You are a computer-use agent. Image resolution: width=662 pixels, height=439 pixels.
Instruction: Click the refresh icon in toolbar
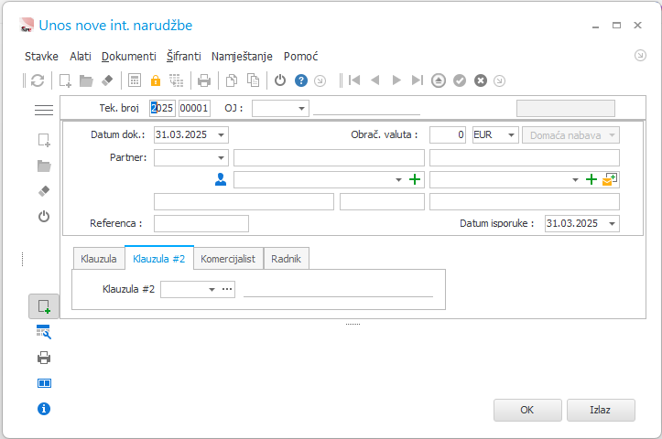pyautogui.click(x=38, y=80)
